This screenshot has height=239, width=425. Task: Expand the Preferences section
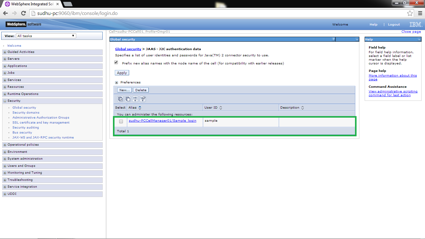coord(116,82)
